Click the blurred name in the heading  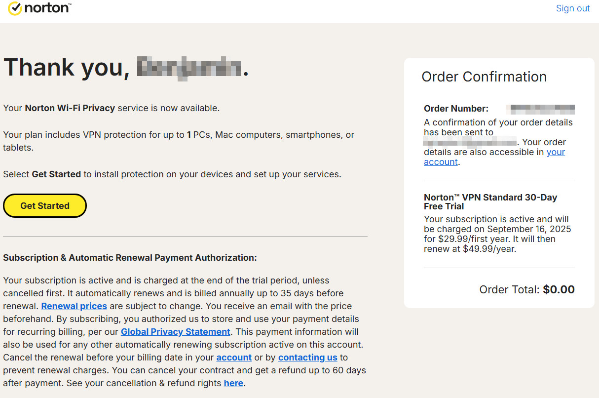pyautogui.click(x=189, y=68)
